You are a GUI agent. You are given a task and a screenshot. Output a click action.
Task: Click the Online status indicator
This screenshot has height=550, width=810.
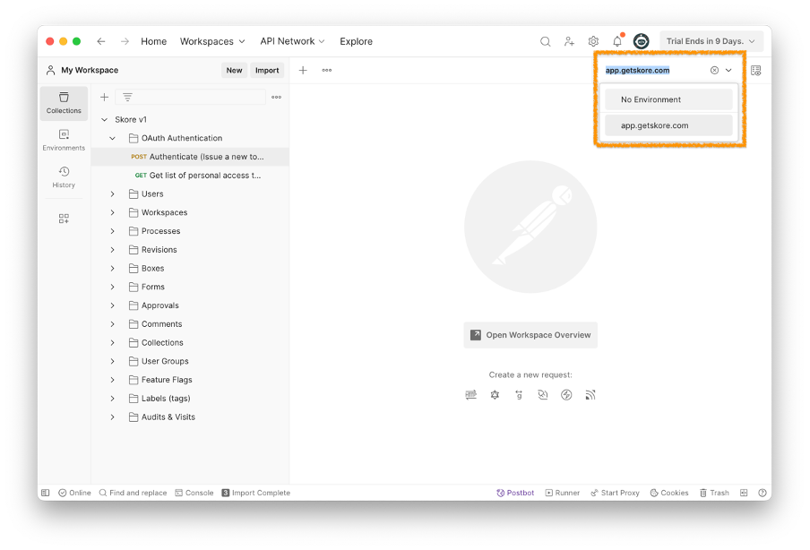pyautogui.click(x=74, y=493)
